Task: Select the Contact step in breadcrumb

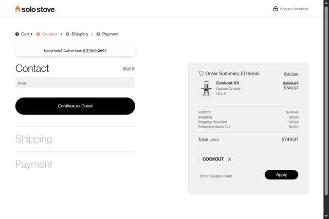Action: 49,34
